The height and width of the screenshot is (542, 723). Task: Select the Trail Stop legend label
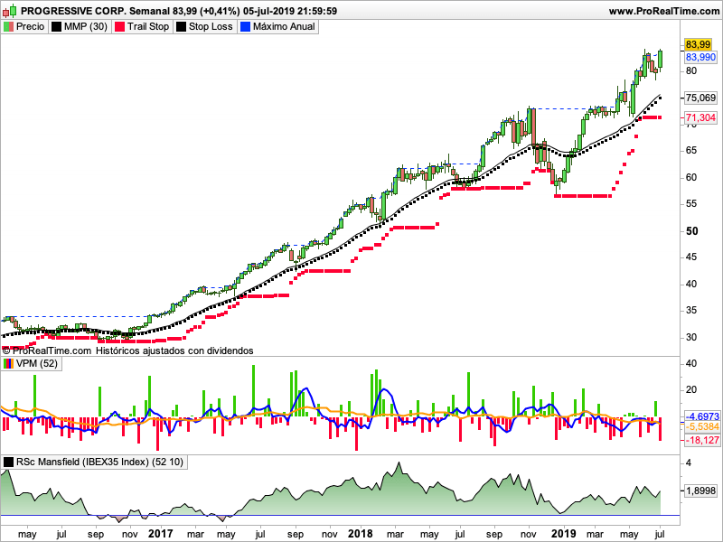pyautogui.click(x=148, y=27)
